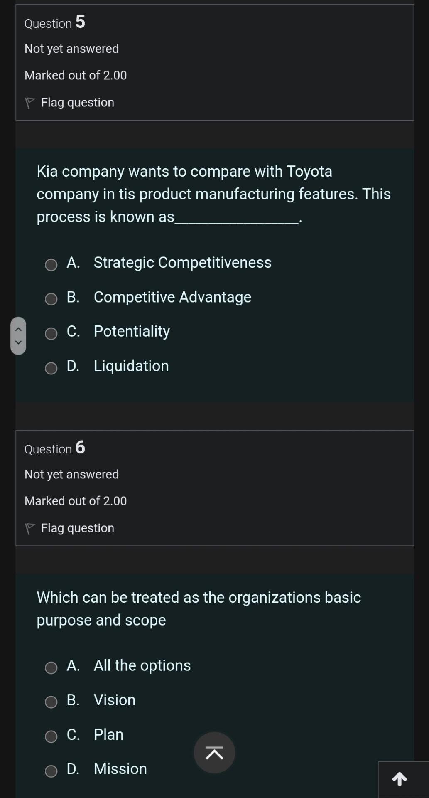Click the Question 5 header text
The width and height of the screenshot is (429, 798).
(x=54, y=23)
